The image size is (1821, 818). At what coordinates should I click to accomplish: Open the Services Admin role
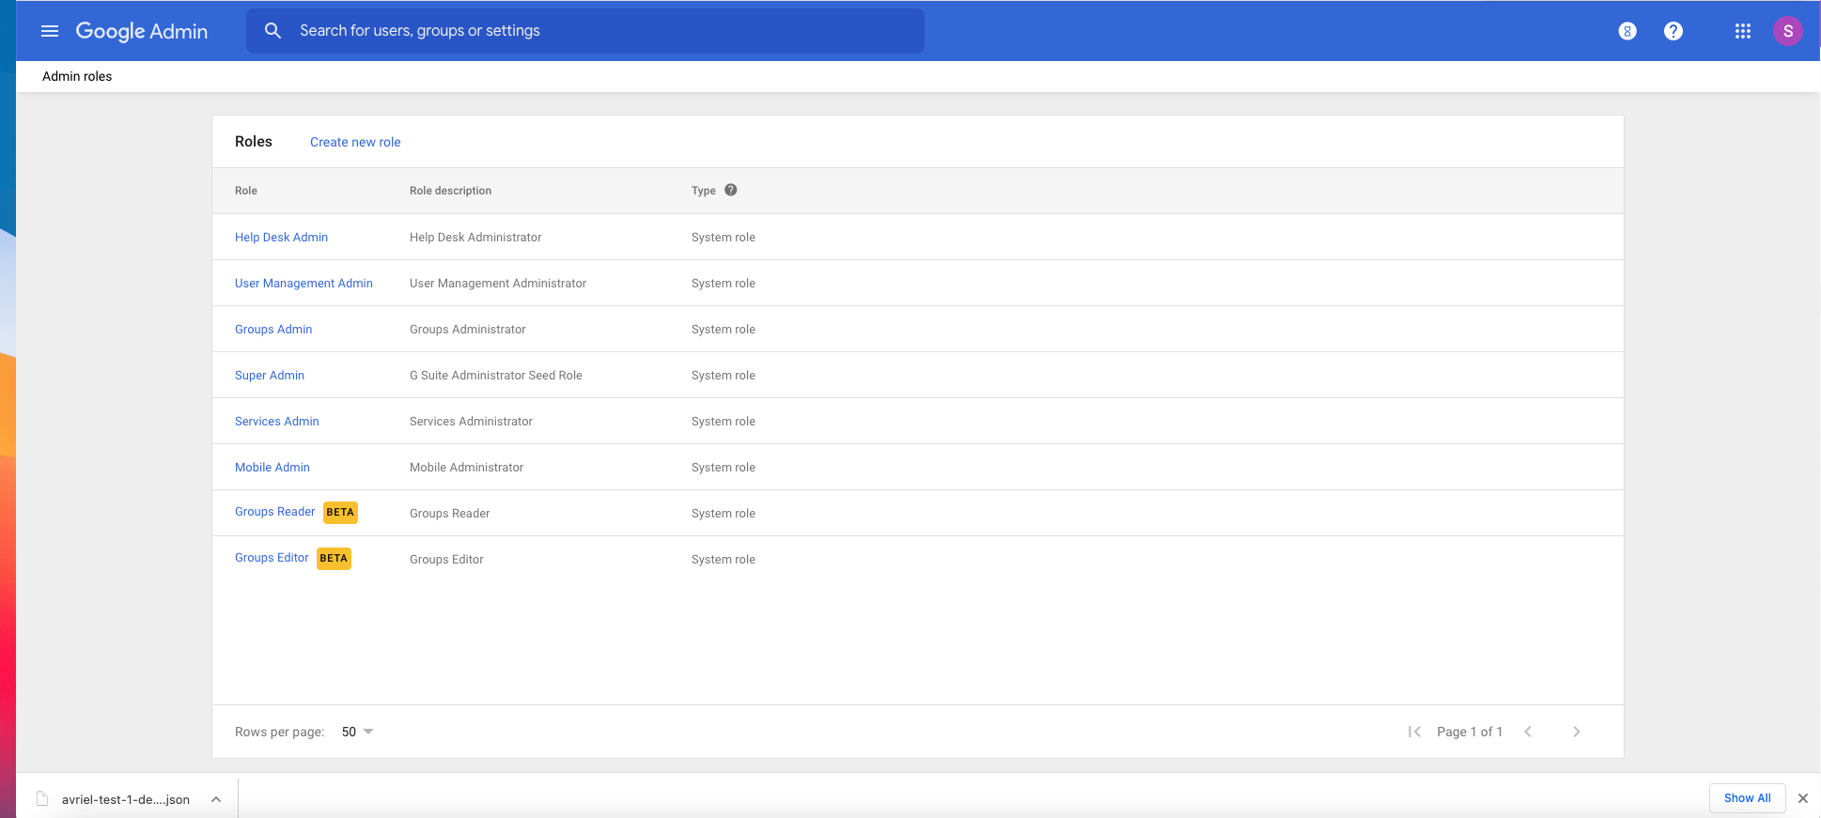point(277,421)
